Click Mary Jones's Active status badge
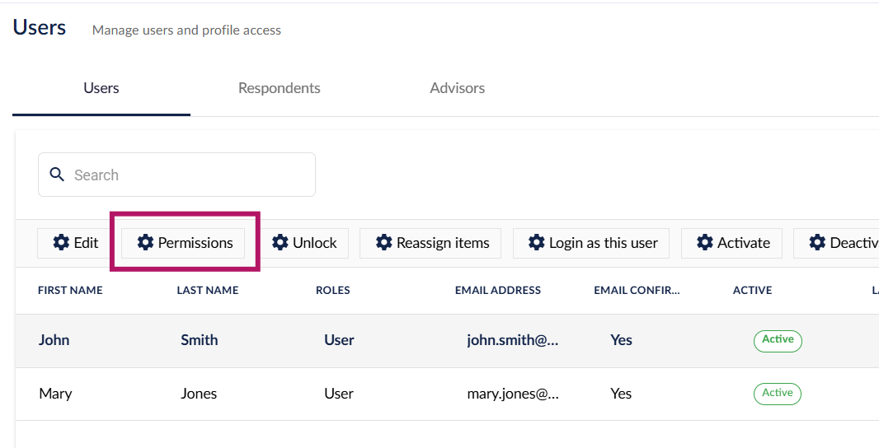Viewport: 879px width, 448px height. (x=777, y=394)
